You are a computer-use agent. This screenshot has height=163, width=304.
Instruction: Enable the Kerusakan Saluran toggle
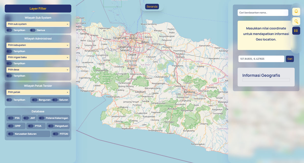coord(11,134)
